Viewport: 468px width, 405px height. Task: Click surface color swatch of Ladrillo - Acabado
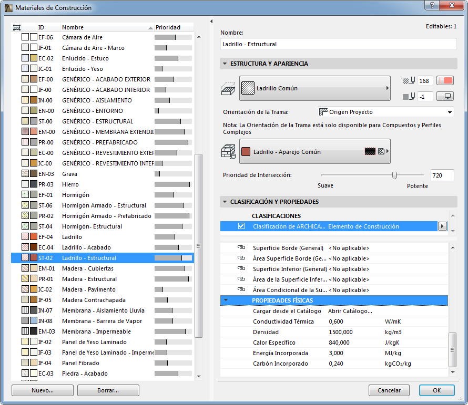(34, 247)
